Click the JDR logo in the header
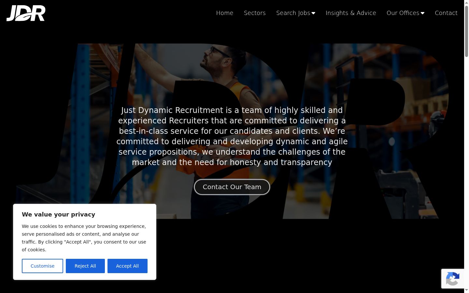Viewport: 469px width, 293px height. click(26, 13)
